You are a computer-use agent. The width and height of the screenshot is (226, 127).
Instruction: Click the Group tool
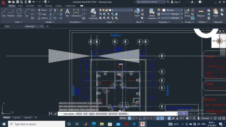pos(187,13)
